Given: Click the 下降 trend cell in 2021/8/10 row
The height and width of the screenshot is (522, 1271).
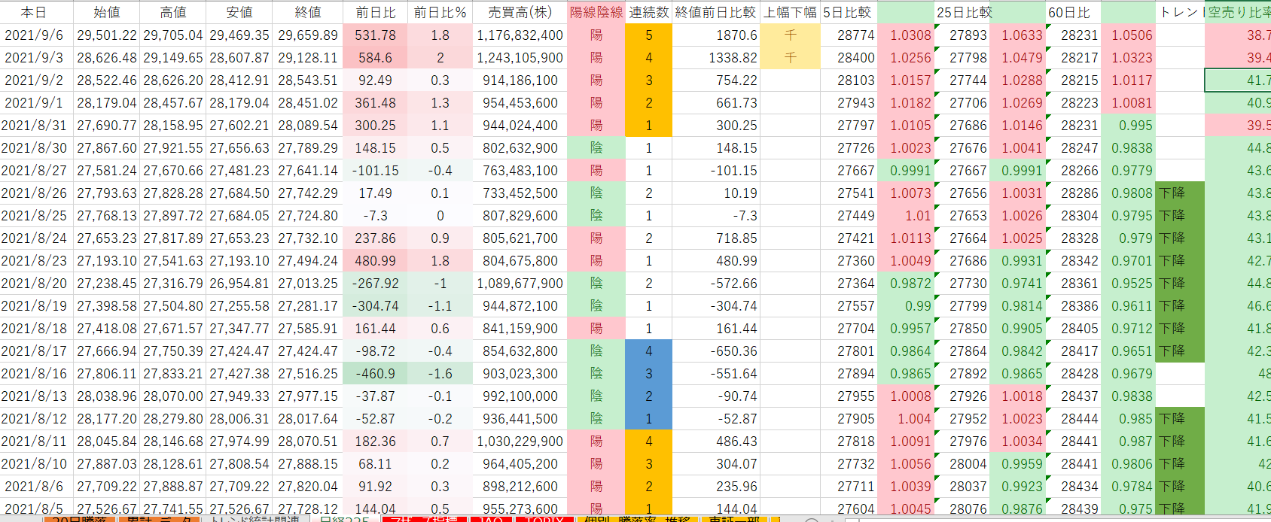Looking at the screenshot, I should (1180, 463).
